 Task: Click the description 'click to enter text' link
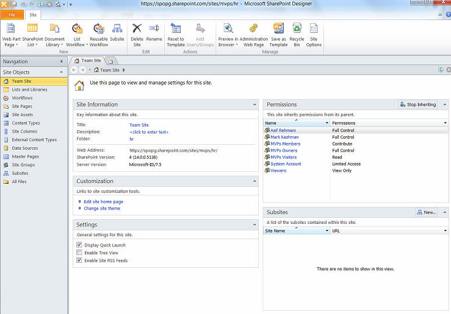click(x=149, y=132)
